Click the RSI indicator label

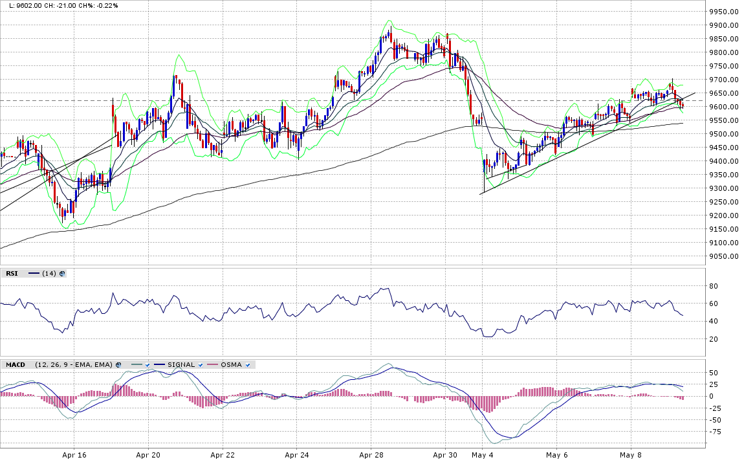[x=12, y=274]
